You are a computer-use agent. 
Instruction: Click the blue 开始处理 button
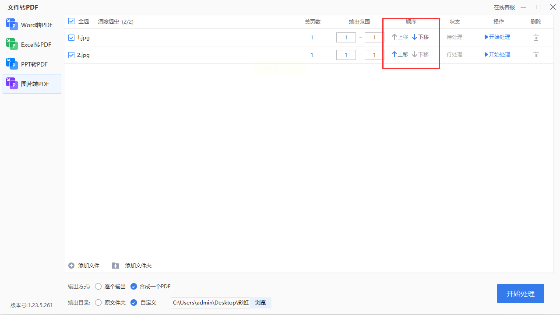click(x=521, y=294)
